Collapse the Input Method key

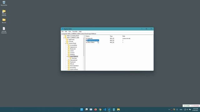(x=67, y=56)
